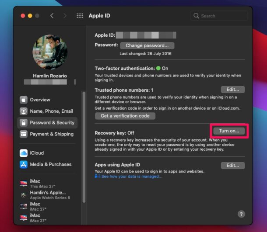
Task: Open Payment & Shipping section
Action: coord(47,134)
